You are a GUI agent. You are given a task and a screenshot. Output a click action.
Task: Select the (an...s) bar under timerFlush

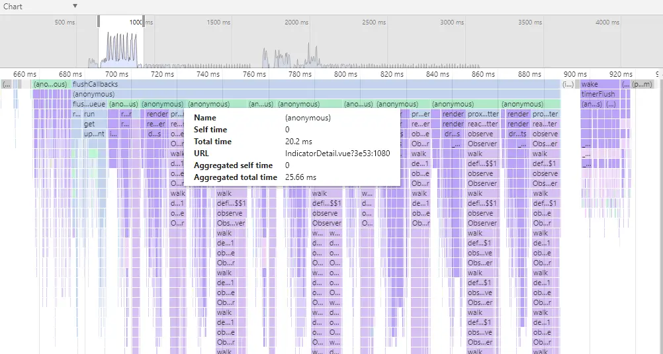[592, 104]
